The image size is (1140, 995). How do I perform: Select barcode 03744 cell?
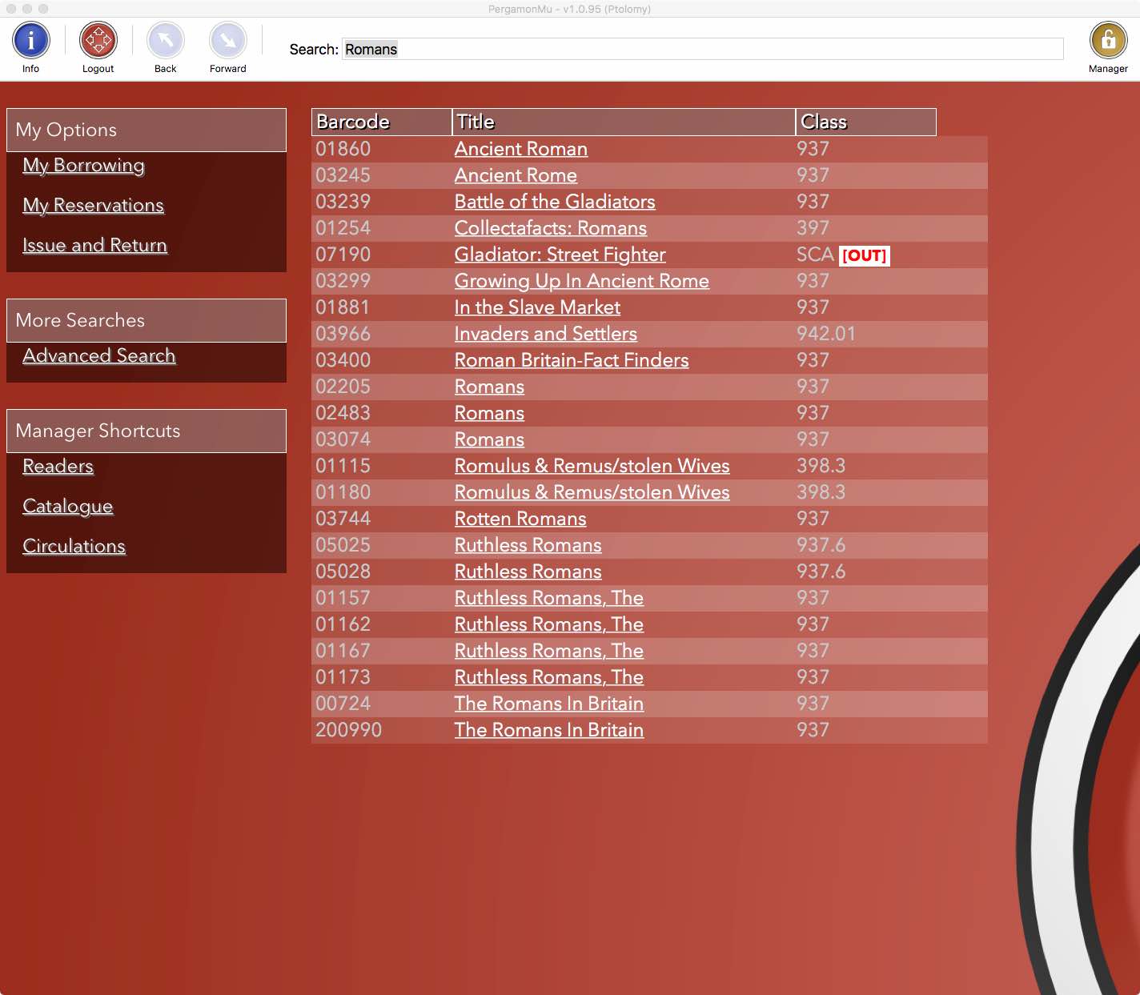(x=343, y=519)
